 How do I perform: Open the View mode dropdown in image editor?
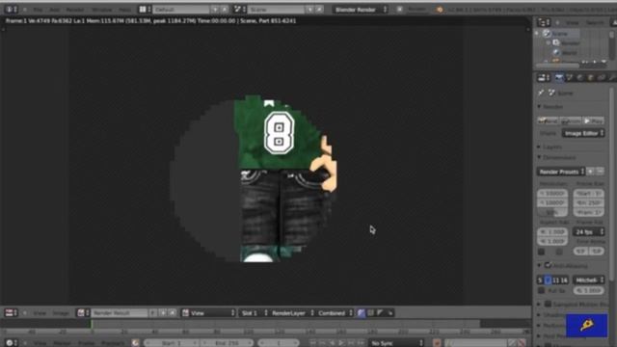208,313
